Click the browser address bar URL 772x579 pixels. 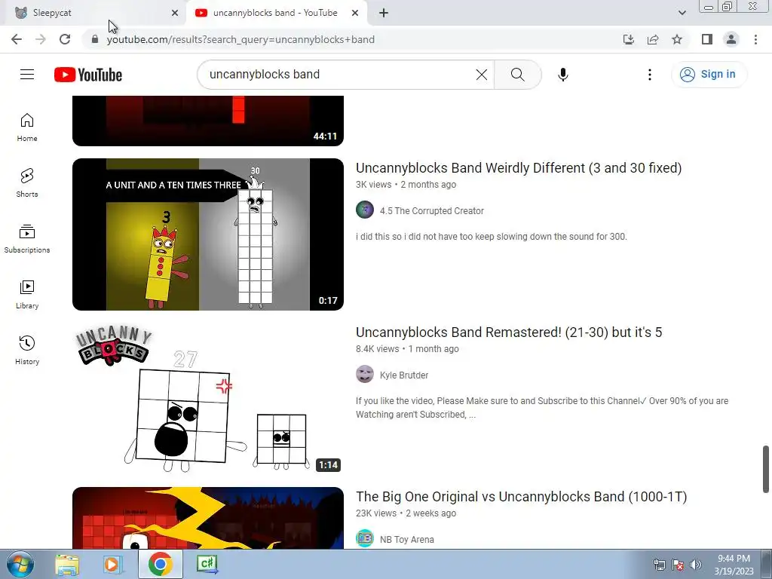pos(240,39)
